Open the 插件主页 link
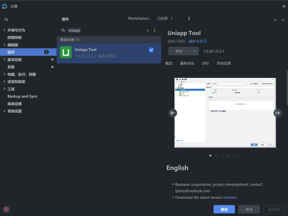 point(198,41)
